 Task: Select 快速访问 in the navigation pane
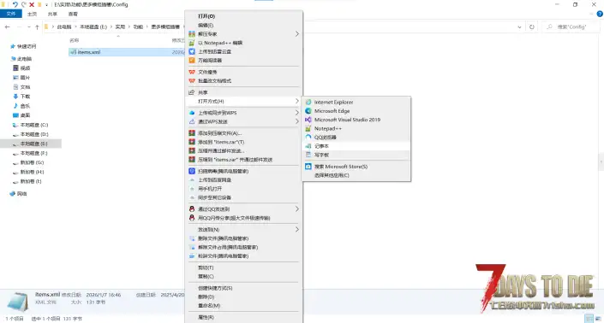(27, 46)
